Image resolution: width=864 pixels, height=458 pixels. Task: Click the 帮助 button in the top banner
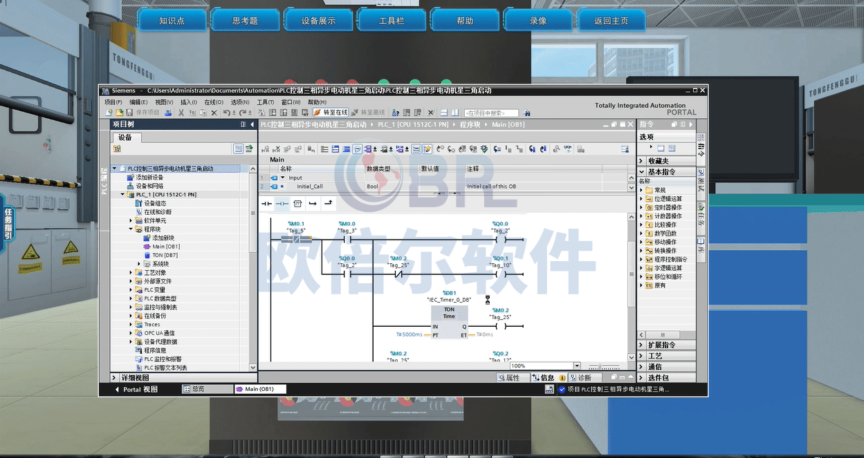pyautogui.click(x=465, y=21)
